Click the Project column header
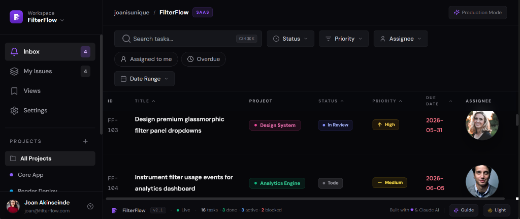The height and width of the screenshot is (219, 520). pos(261,101)
